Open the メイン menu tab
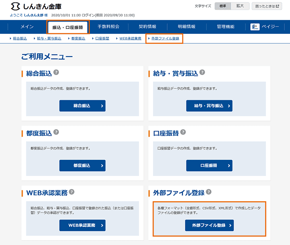 click(x=26, y=27)
